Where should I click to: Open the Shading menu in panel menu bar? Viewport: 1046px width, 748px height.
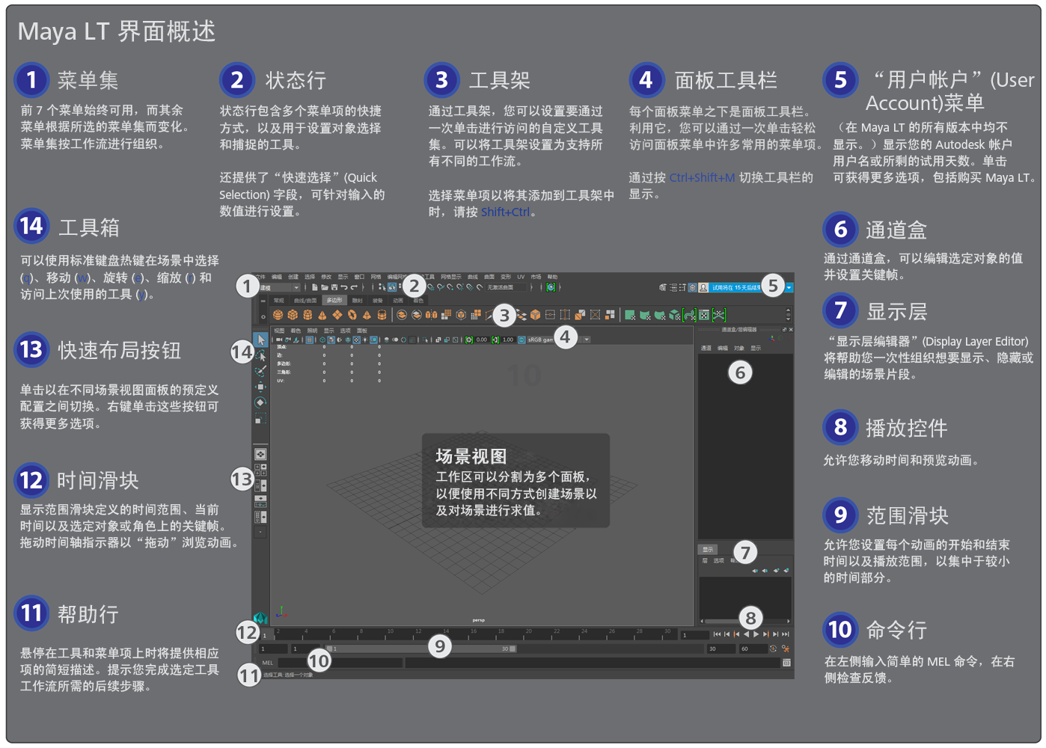(x=296, y=330)
